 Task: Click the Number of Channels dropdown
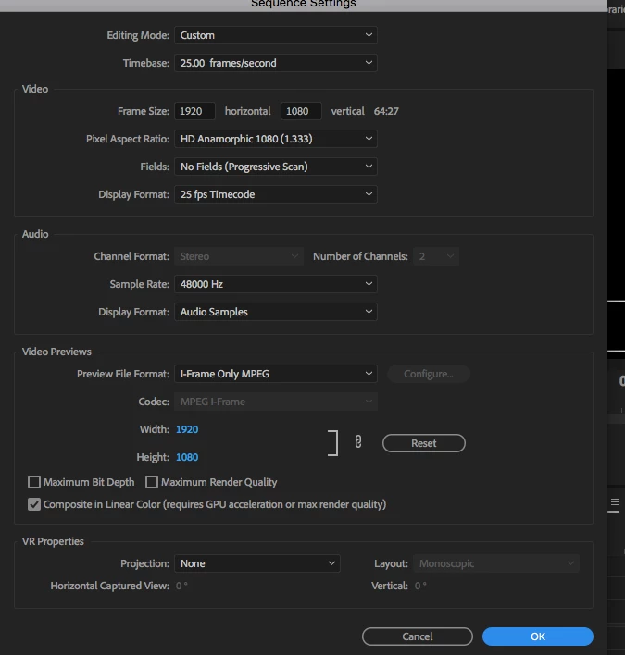point(436,256)
